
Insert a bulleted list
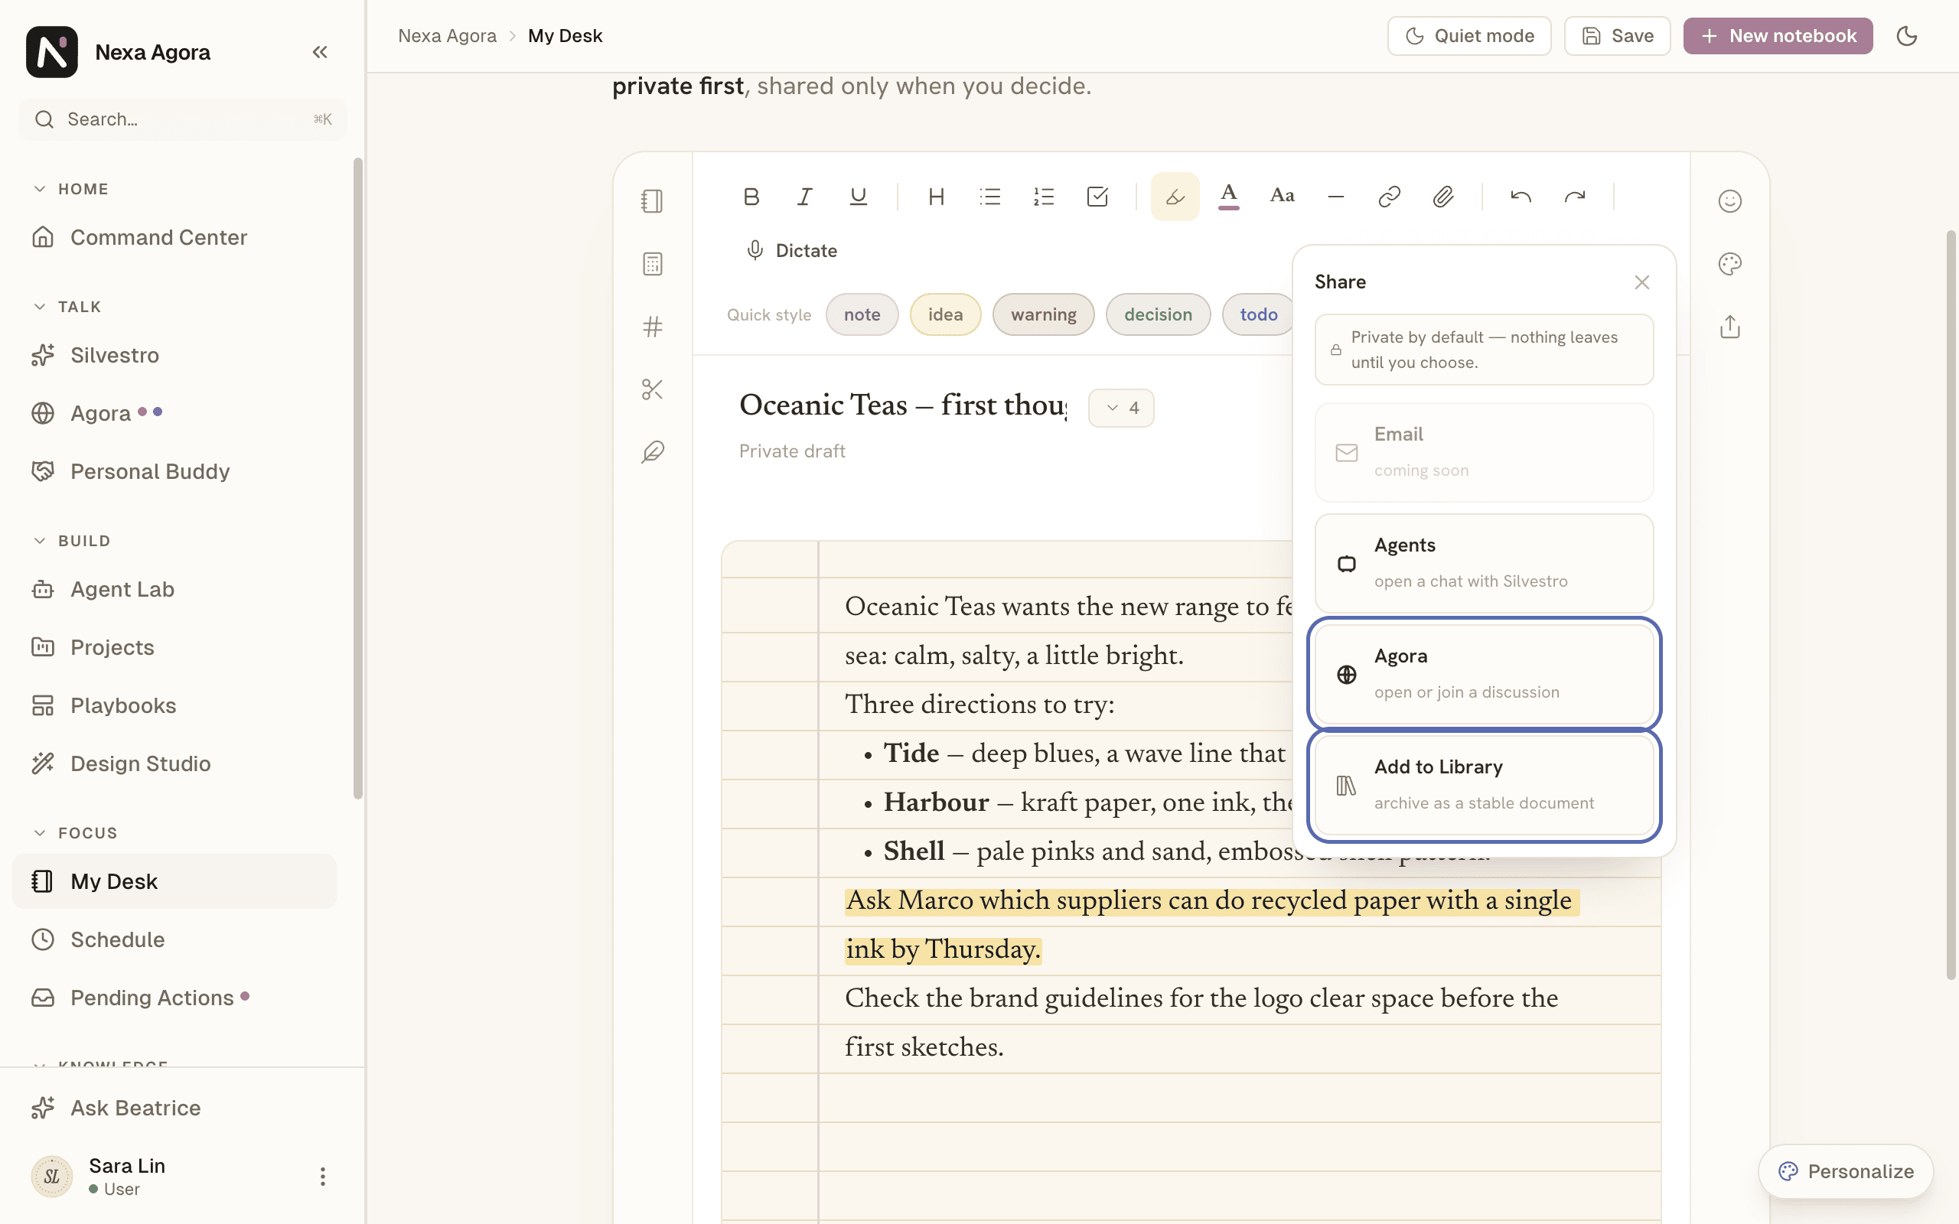coord(990,197)
